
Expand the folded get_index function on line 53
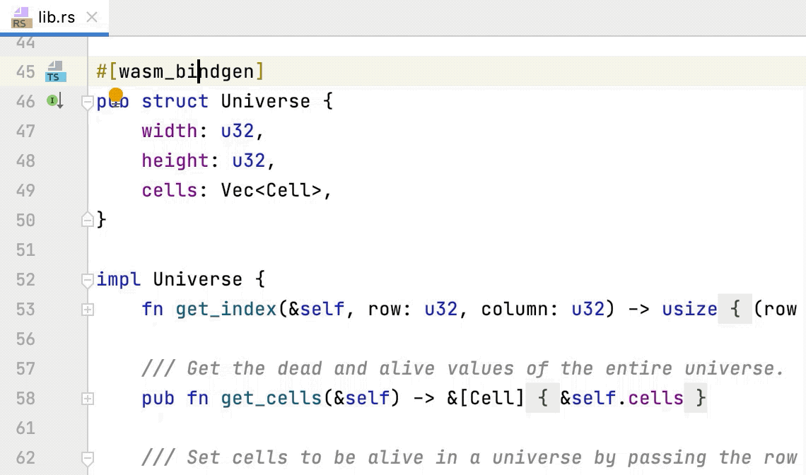(x=88, y=310)
